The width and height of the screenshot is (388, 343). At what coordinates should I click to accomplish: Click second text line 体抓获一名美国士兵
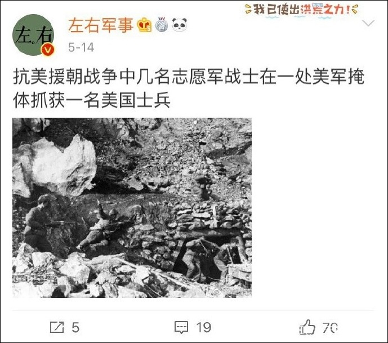(x=92, y=100)
